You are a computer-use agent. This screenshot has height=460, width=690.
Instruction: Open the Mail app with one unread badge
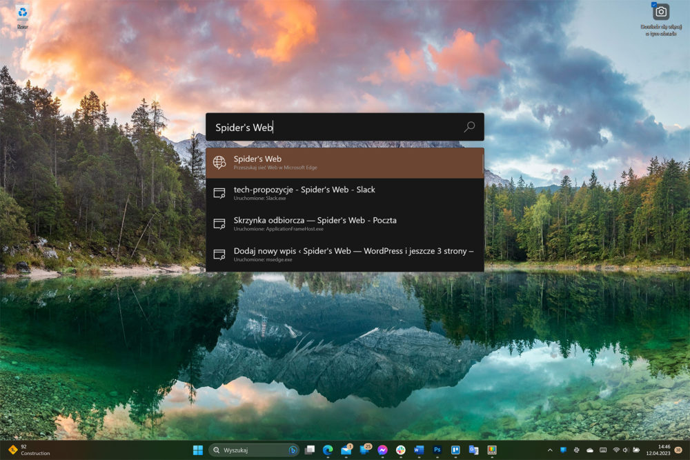coord(346,450)
